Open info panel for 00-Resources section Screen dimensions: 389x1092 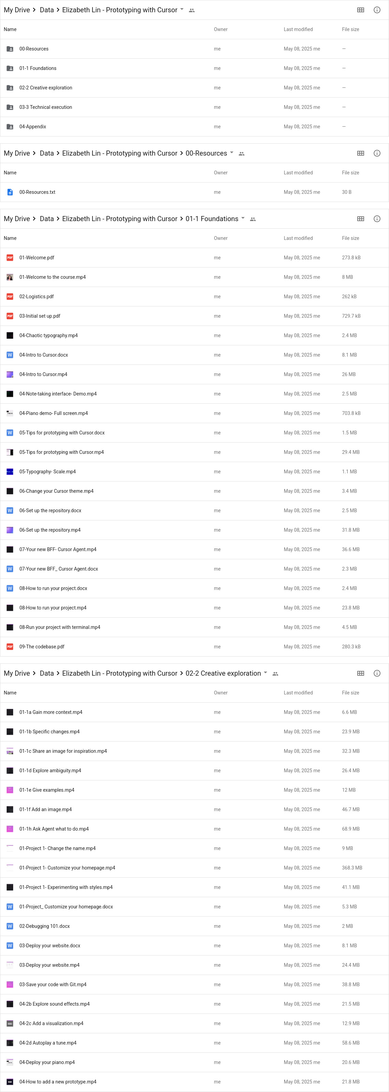click(x=377, y=154)
